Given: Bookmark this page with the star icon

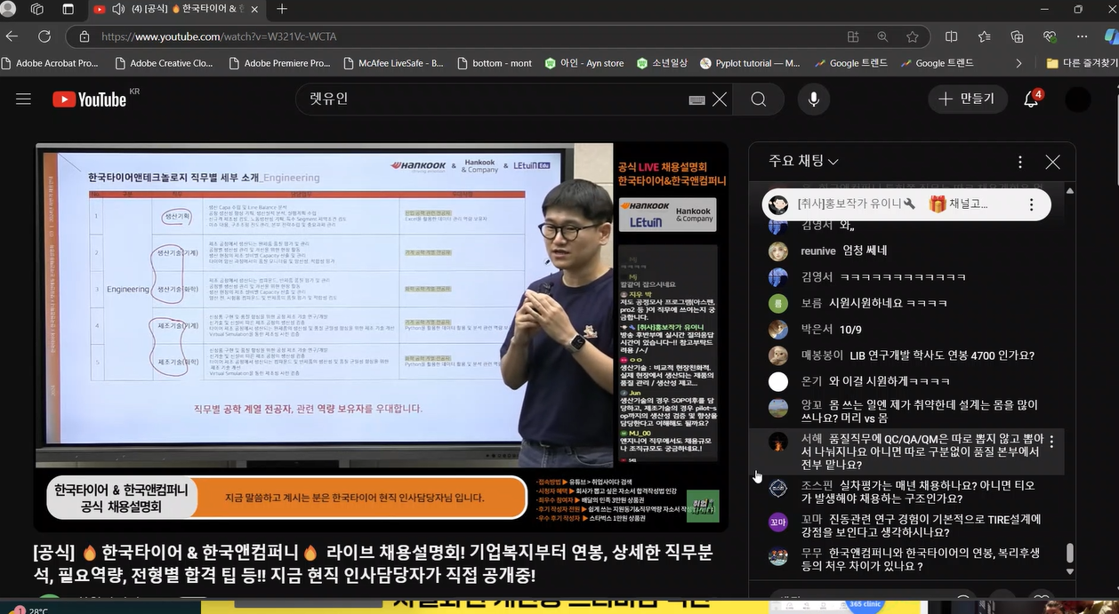Looking at the screenshot, I should [912, 36].
